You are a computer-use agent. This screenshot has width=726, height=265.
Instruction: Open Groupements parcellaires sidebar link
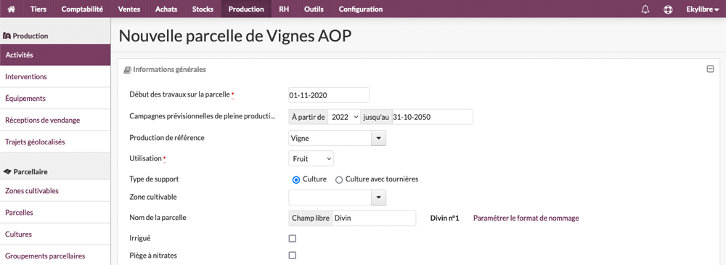pos(55,256)
